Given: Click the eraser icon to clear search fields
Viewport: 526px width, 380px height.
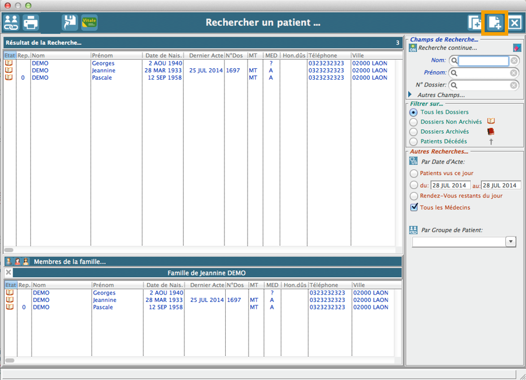Looking at the screenshot, I should (x=517, y=48).
